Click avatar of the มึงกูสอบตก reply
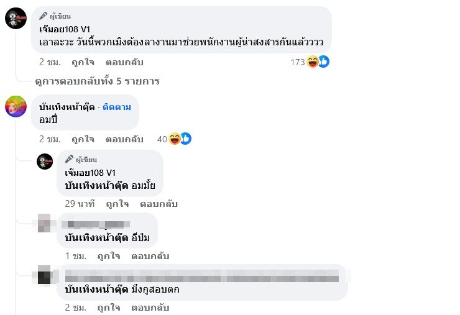Viewport: 460px width, 315px height. pos(45,274)
